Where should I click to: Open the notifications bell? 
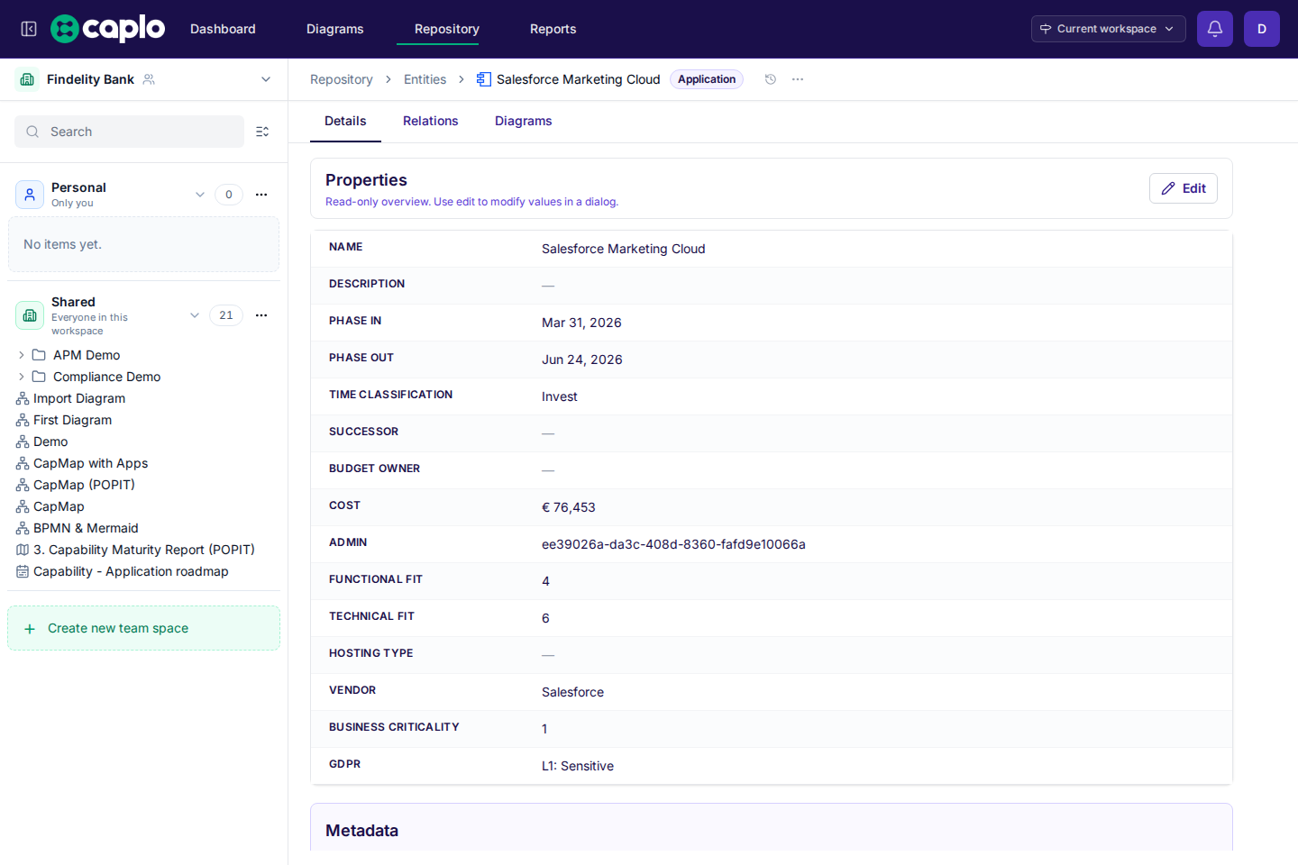click(x=1215, y=29)
